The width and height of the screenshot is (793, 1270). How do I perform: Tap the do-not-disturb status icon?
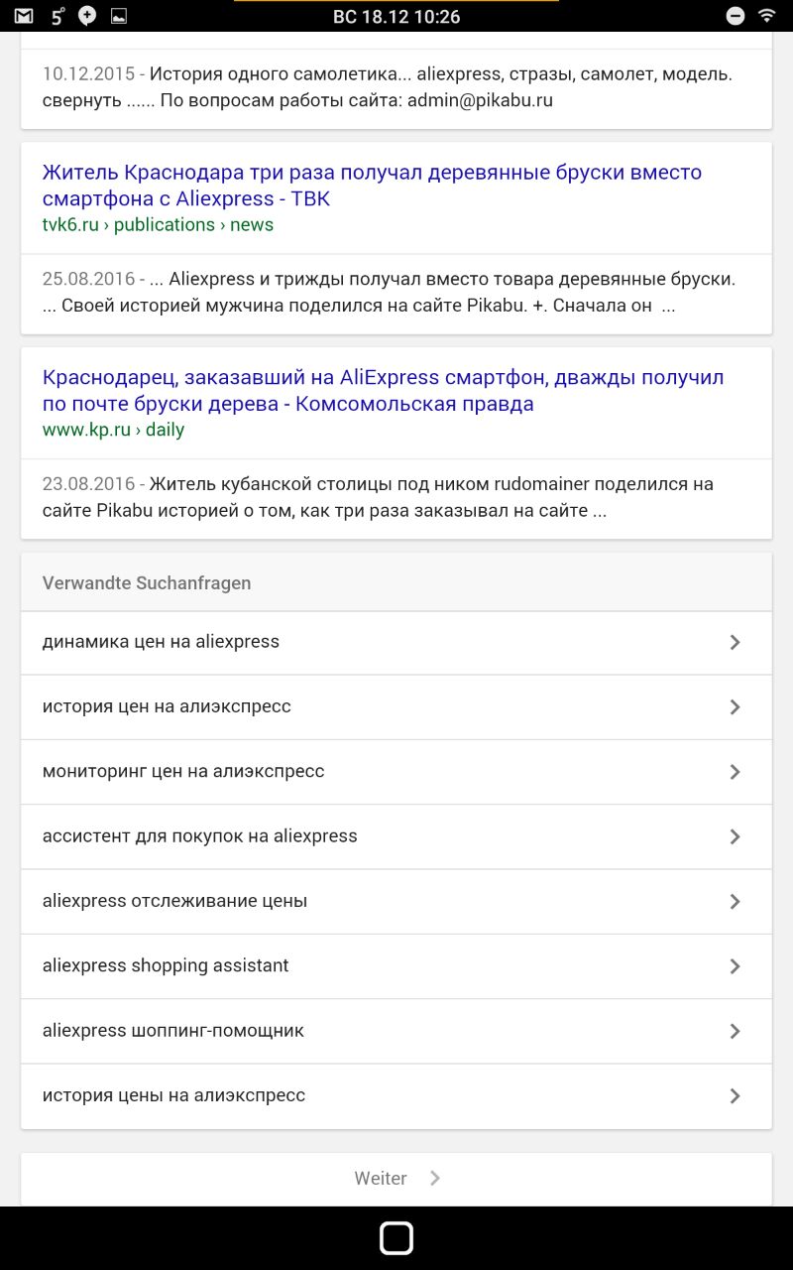point(736,16)
